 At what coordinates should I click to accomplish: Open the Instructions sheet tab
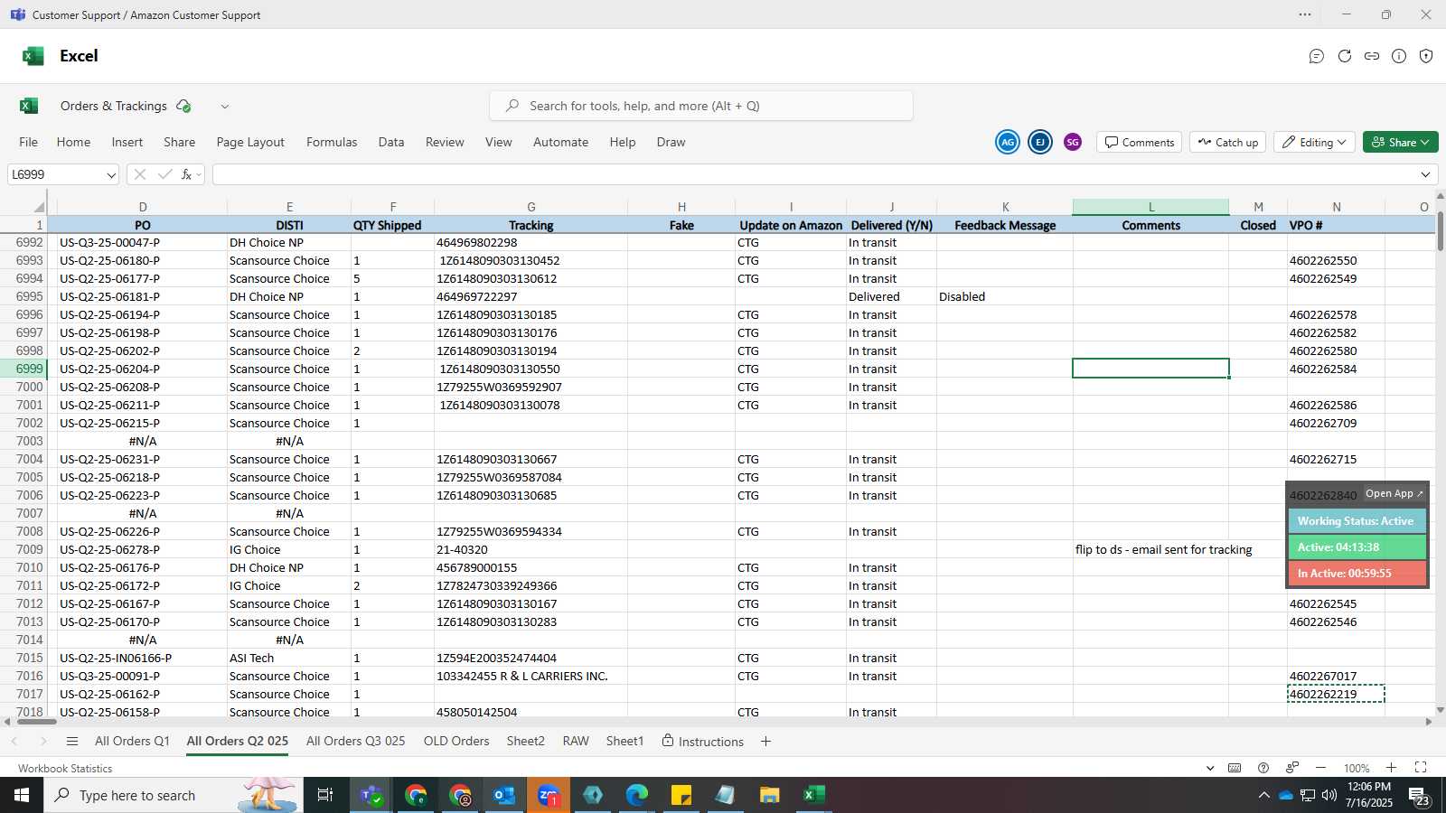pos(703,741)
